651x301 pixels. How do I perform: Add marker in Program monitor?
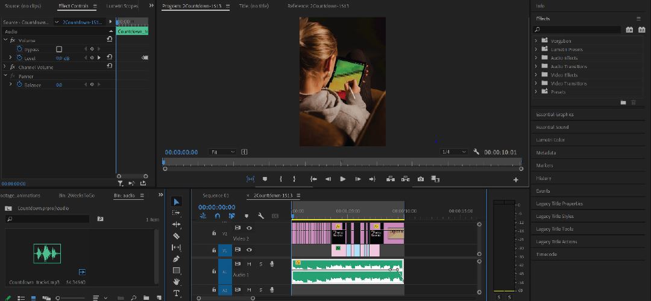(265, 179)
